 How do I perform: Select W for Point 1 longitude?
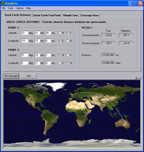coord(67,41)
